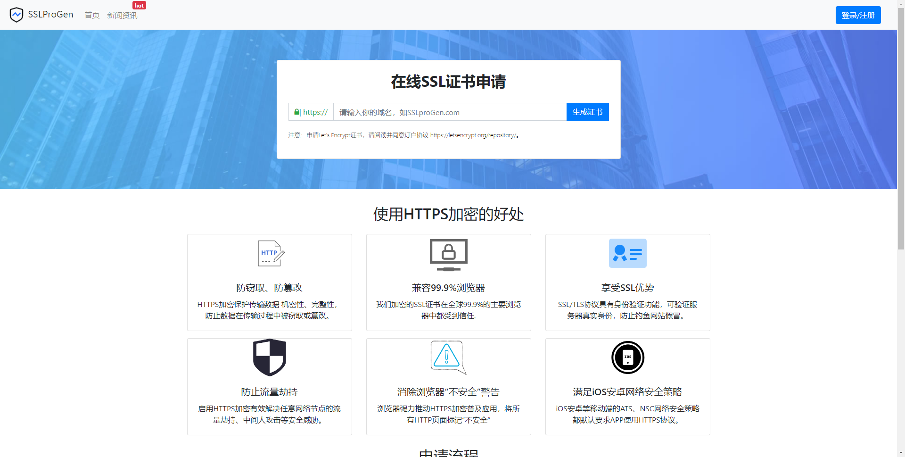Click the red hot badge above 新闻资讯
Screen dimensions: 905x457
pos(139,5)
